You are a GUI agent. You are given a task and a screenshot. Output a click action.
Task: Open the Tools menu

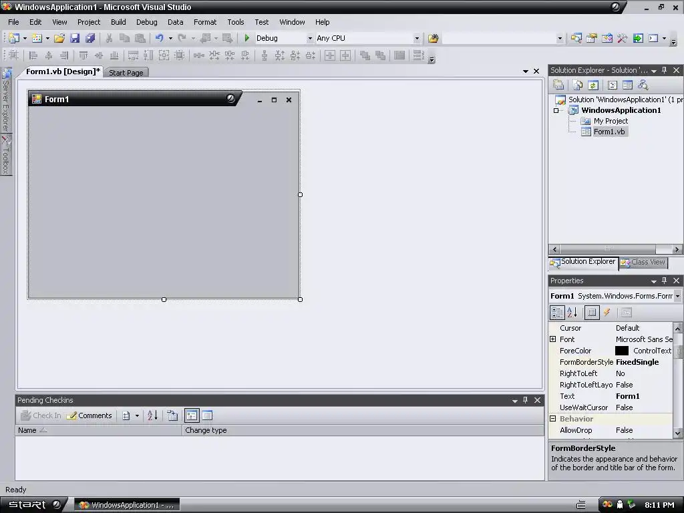236,22
